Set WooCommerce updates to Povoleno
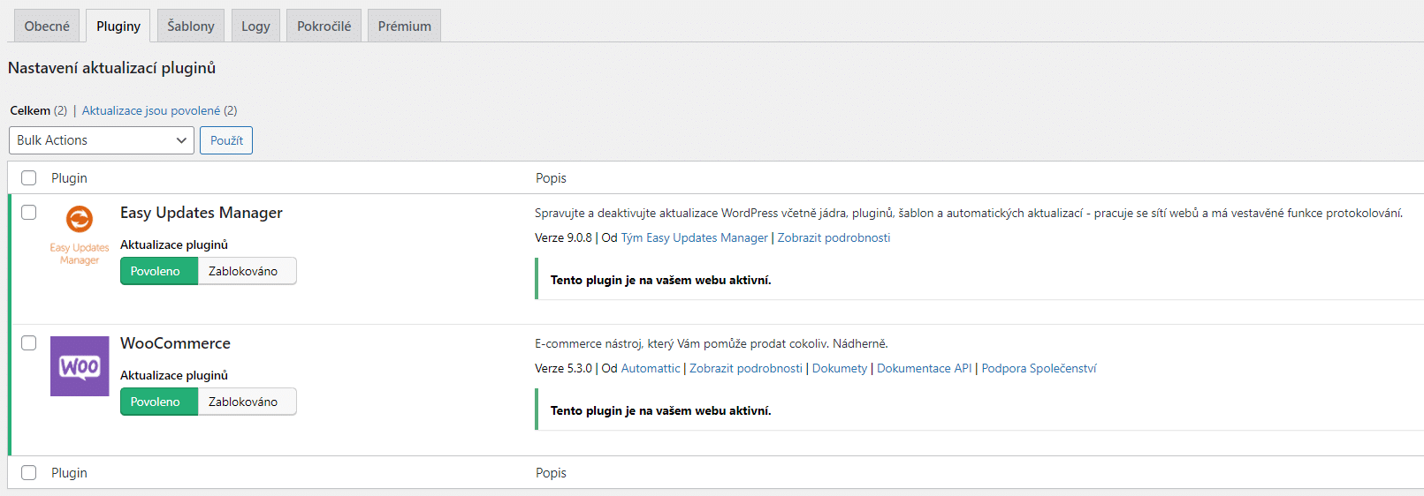 (159, 402)
